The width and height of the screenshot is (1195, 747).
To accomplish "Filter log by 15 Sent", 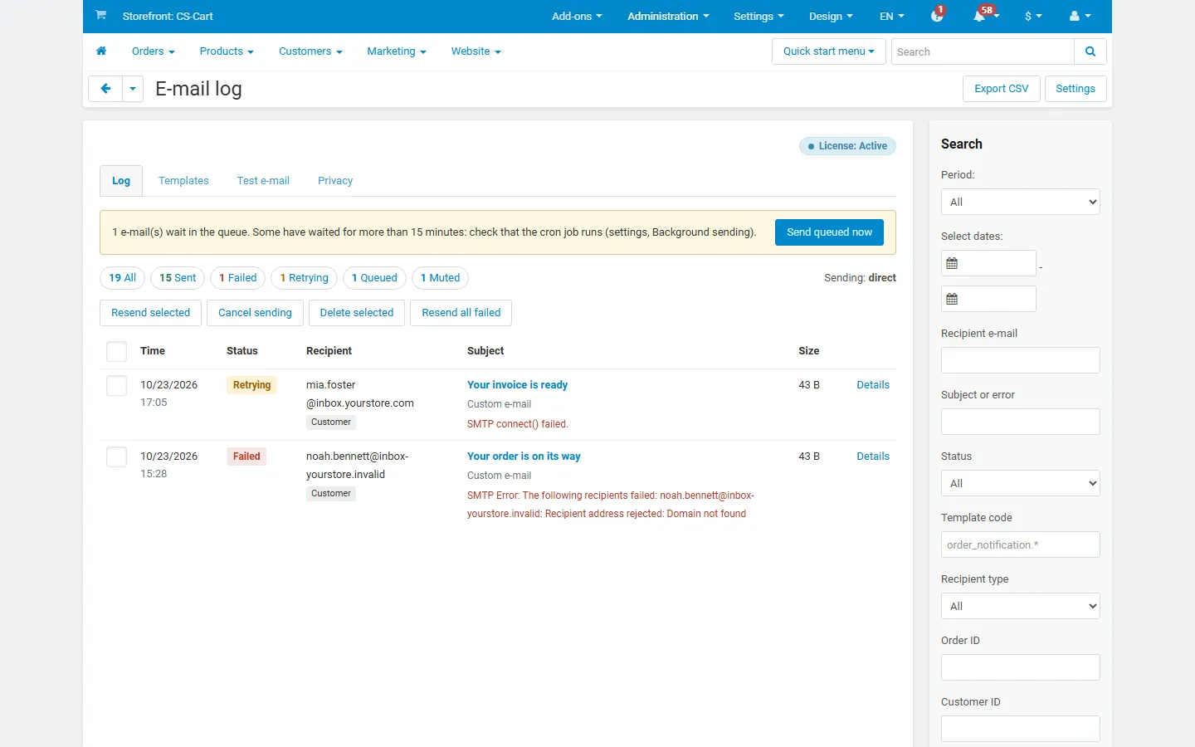I will click(178, 278).
